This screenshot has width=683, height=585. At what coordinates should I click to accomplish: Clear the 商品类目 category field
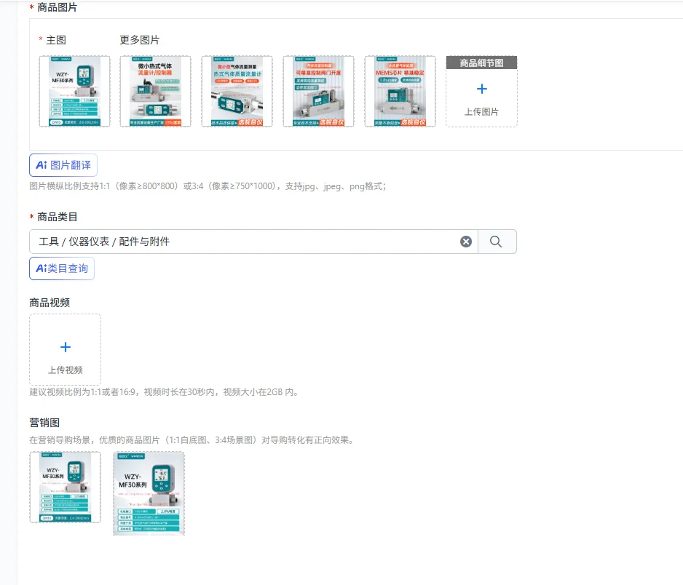pos(465,242)
